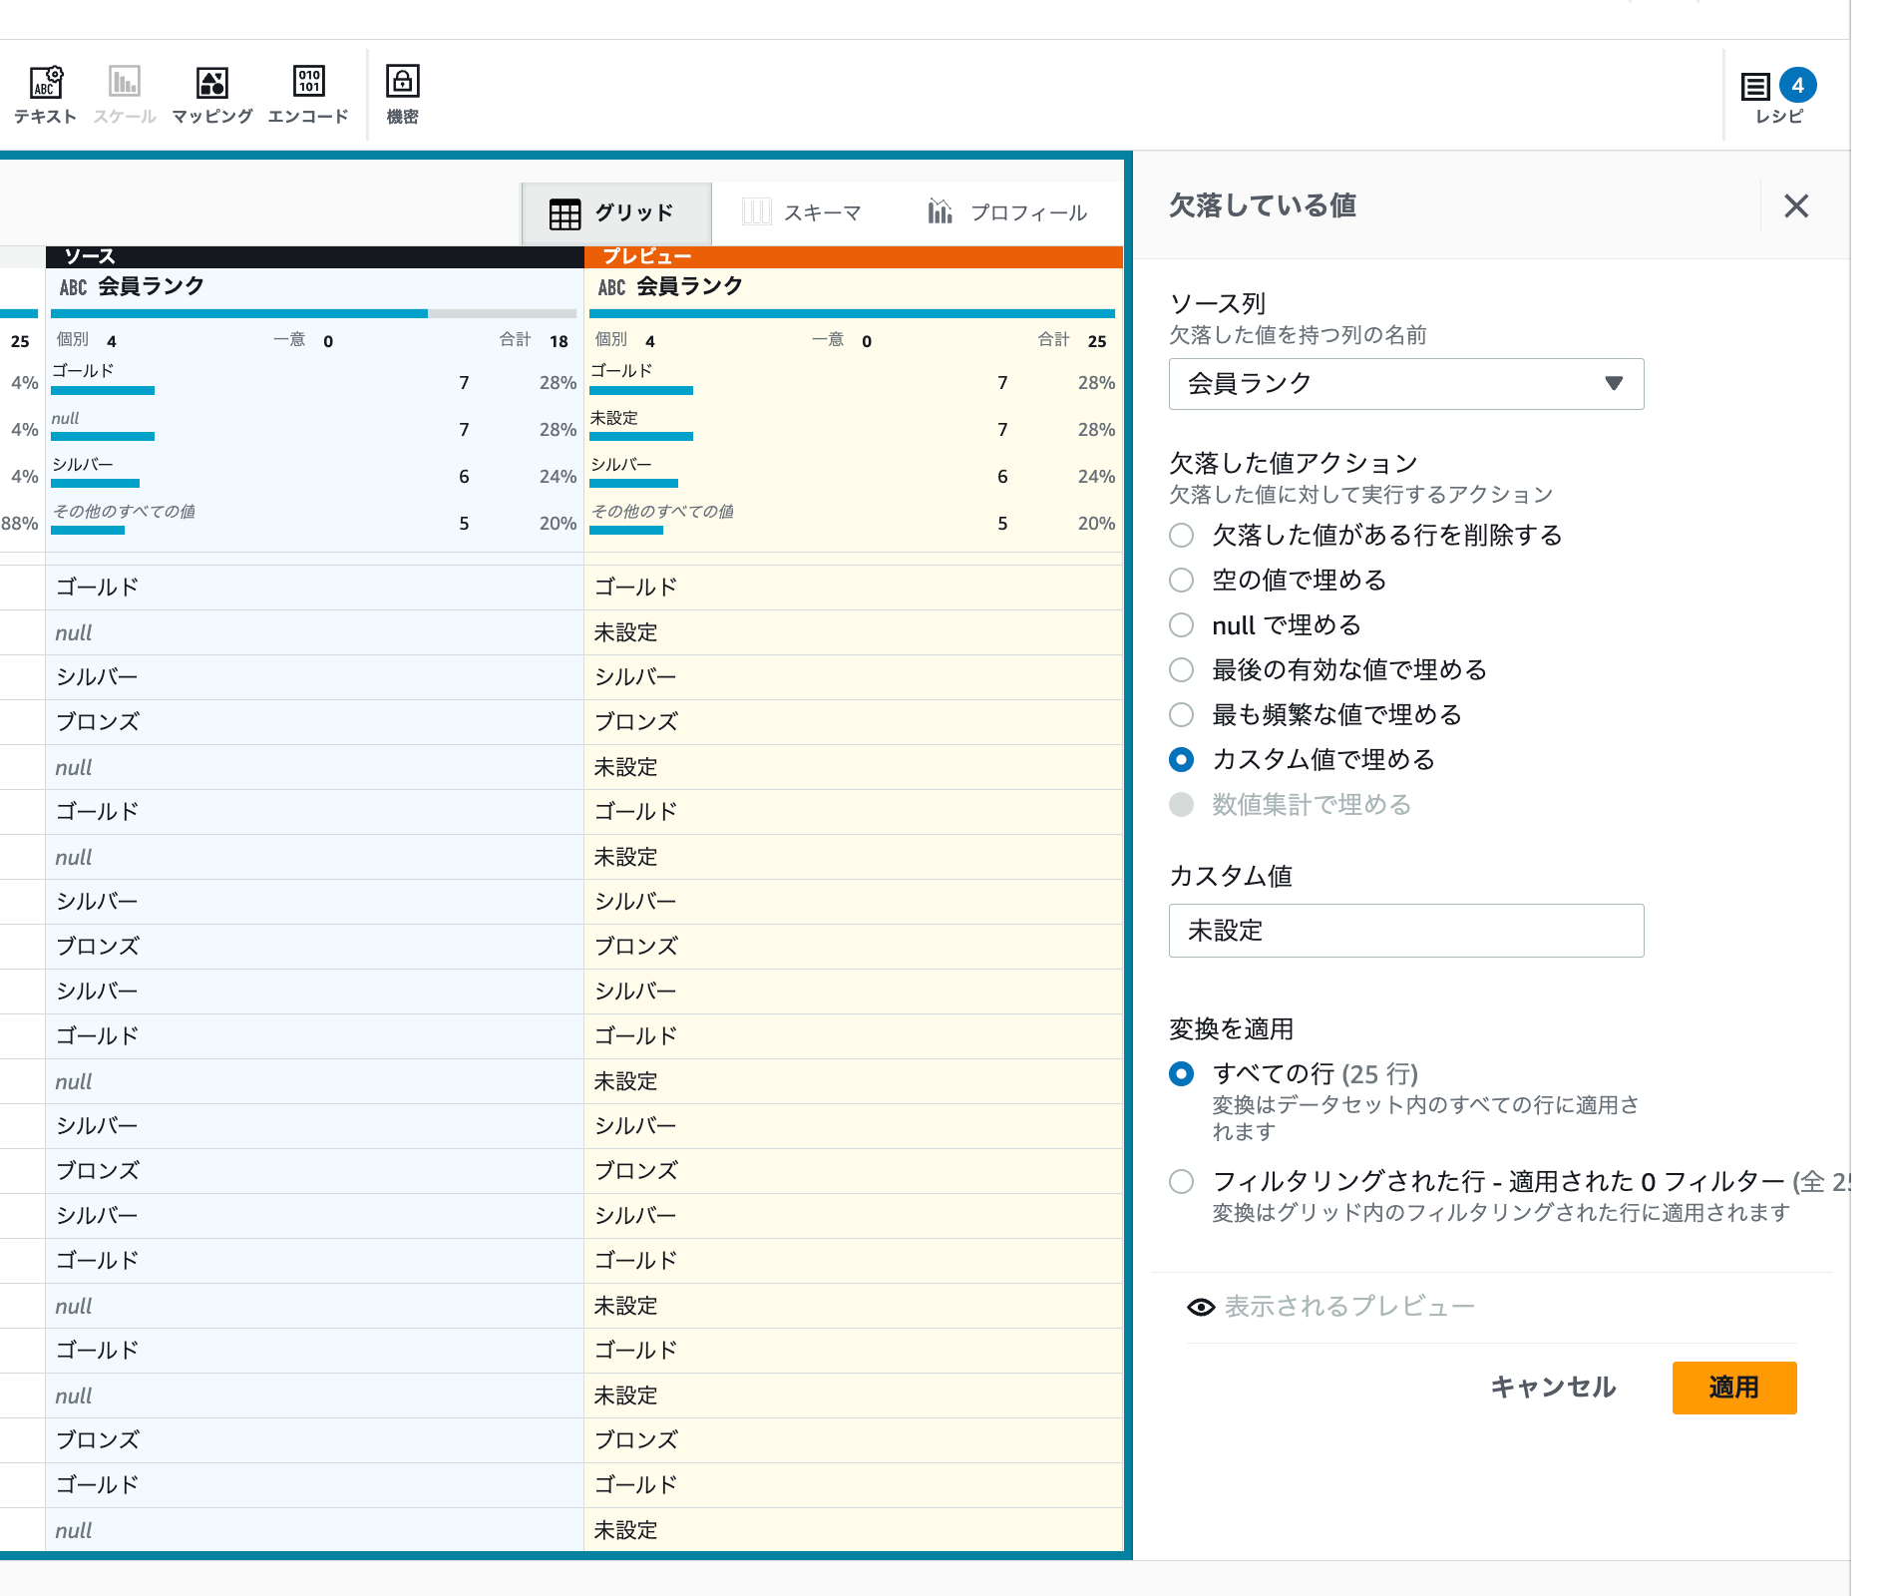This screenshot has height=1596, width=1887.
Task: Click the first 未設定 cell in preview column
Action: 854,632
